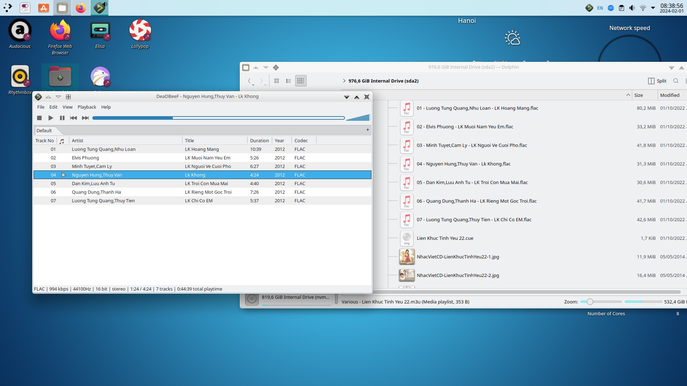
Task: Expand the breadcrumb chevron before 976,6 GiB drive
Action: [344, 81]
